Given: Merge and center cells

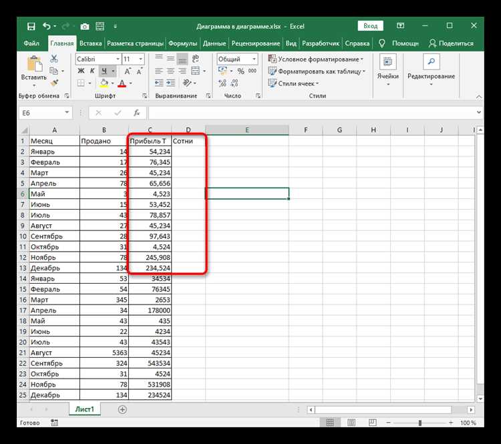Looking at the screenshot, I should tap(195, 71).
